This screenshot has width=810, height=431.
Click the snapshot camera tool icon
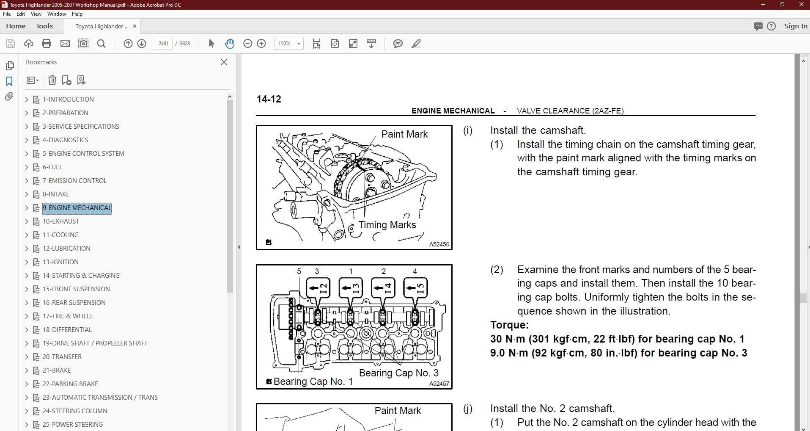(x=83, y=44)
